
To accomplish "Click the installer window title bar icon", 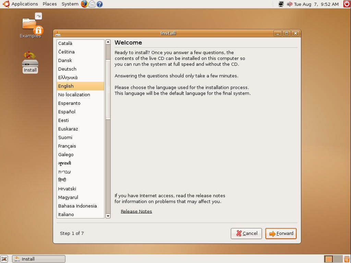I will click(58, 33).
